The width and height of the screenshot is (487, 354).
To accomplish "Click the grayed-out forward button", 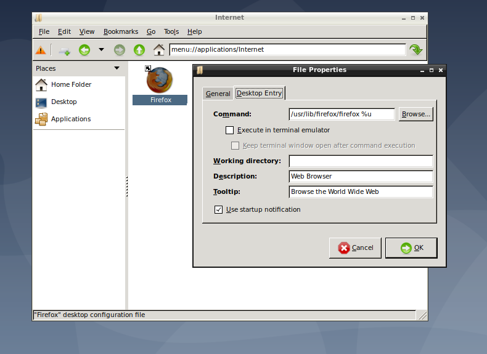I will pos(120,50).
